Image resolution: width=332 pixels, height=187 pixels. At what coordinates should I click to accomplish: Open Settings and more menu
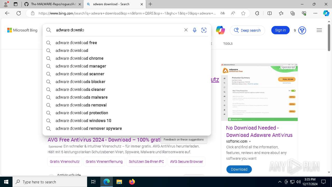pos(315,13)
